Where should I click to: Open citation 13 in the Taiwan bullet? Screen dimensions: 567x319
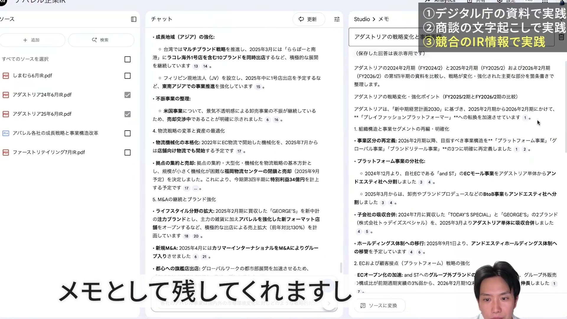(x=196, y=66)
